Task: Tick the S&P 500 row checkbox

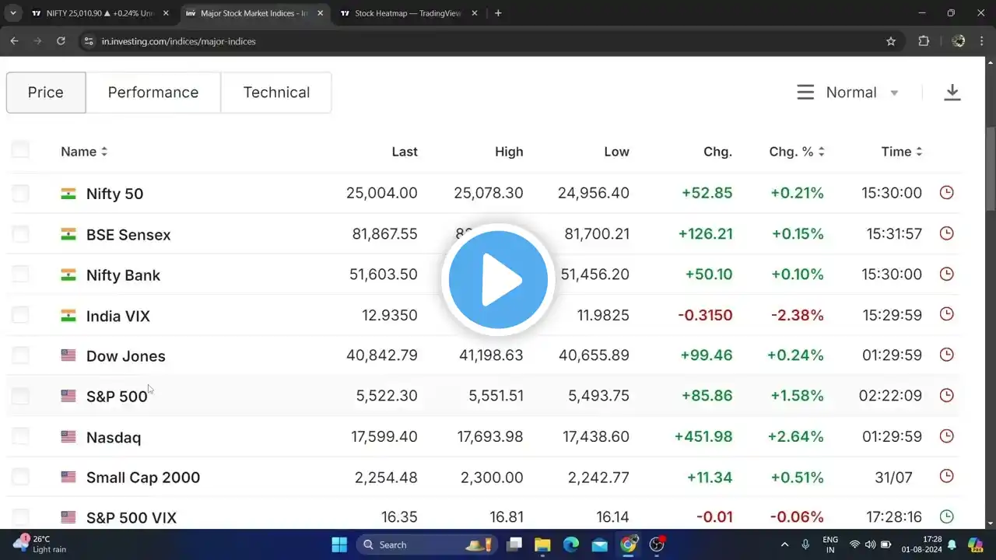Action: (20, 396)
